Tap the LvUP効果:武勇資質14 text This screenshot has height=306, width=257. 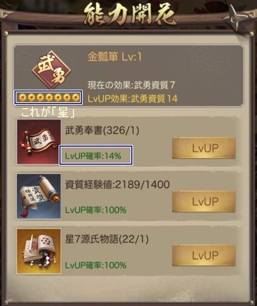133,98
